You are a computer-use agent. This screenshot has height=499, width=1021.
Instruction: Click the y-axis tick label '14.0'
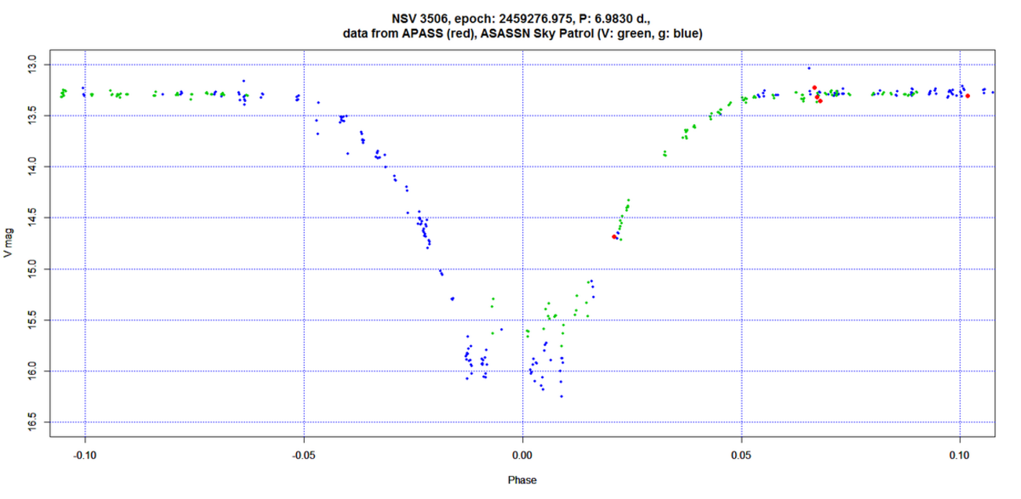pos(31,166)
